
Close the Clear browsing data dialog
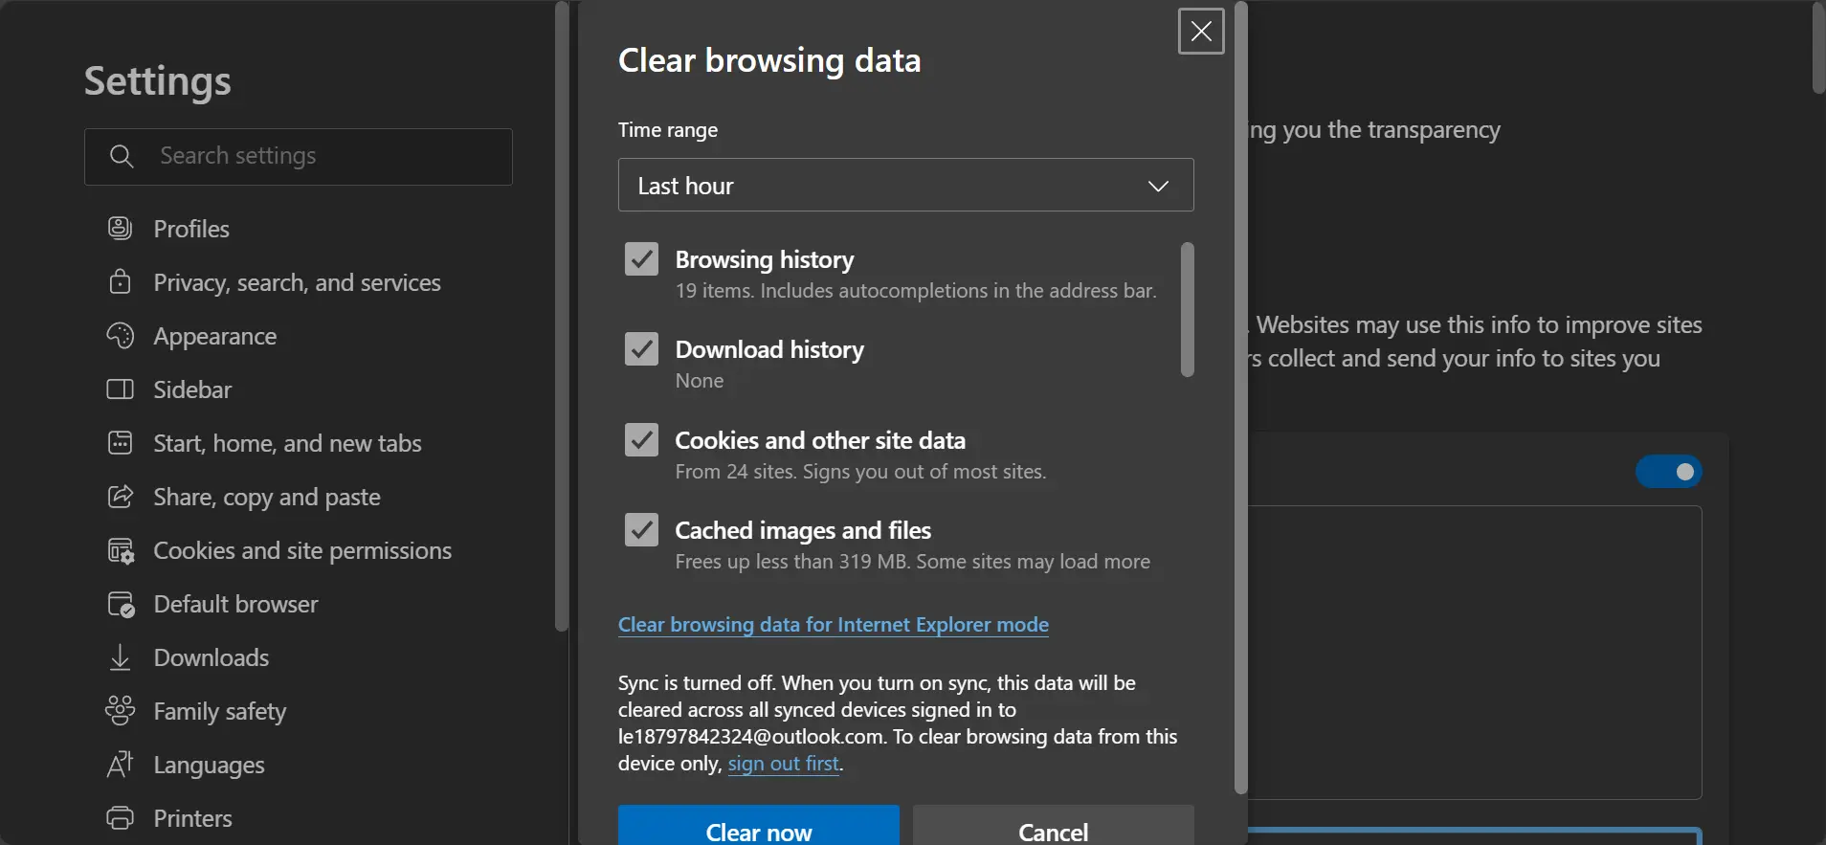click(1201, 32)
